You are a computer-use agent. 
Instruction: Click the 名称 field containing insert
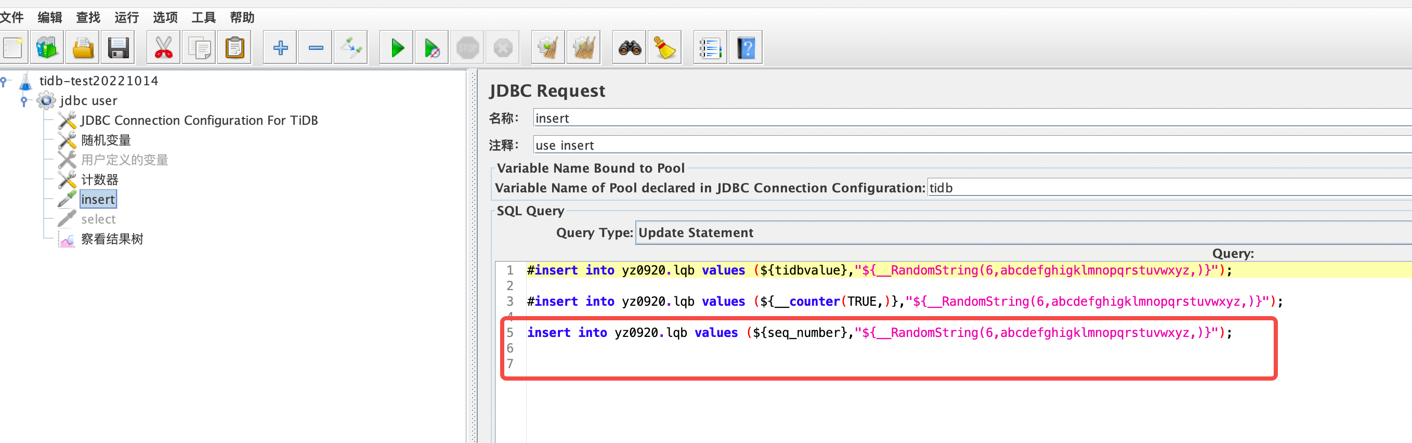(972, 118)
